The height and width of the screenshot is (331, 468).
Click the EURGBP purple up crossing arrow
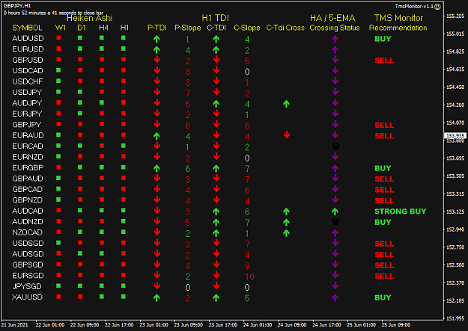click(x=335, y=168)
